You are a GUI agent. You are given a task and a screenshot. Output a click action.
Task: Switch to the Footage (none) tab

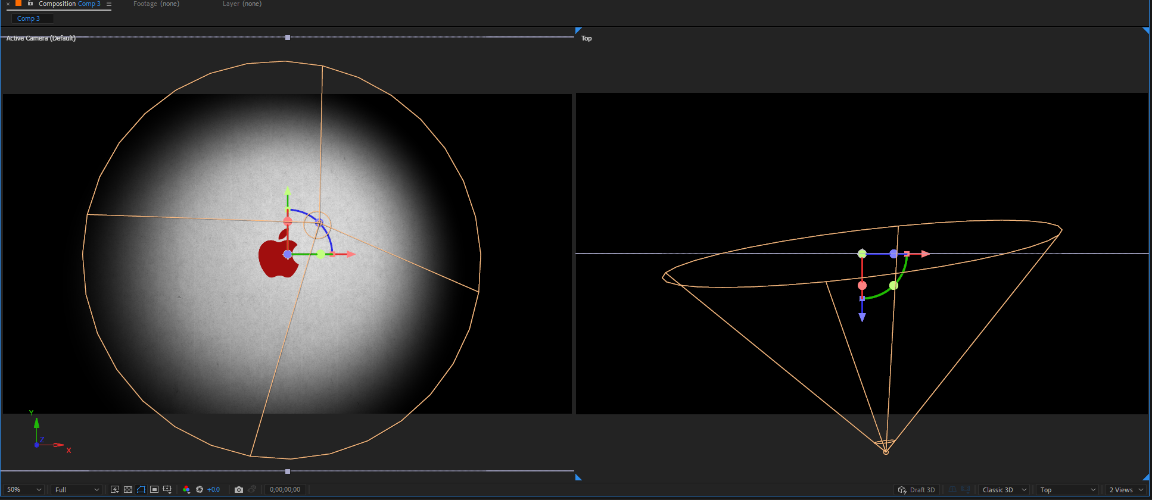coord(156,4)
